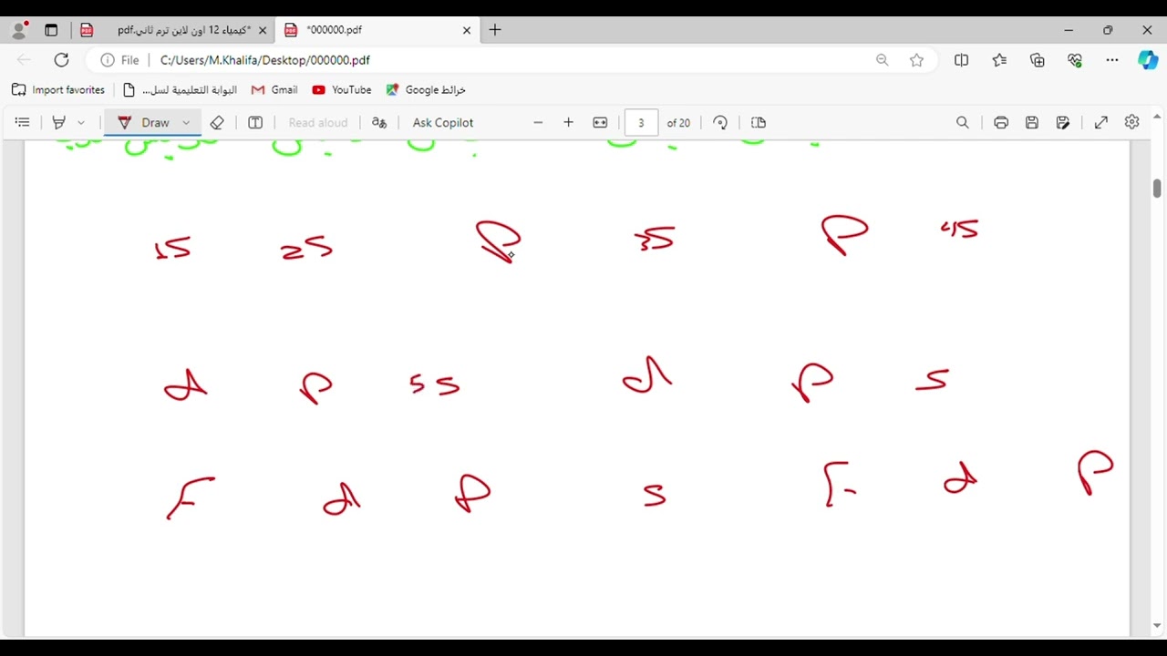This screenshot has height=656, width=1167.
Task: Click the PDF vertical scrollbar thumb
Action: pyautogui.click(x=1157, y=189)
